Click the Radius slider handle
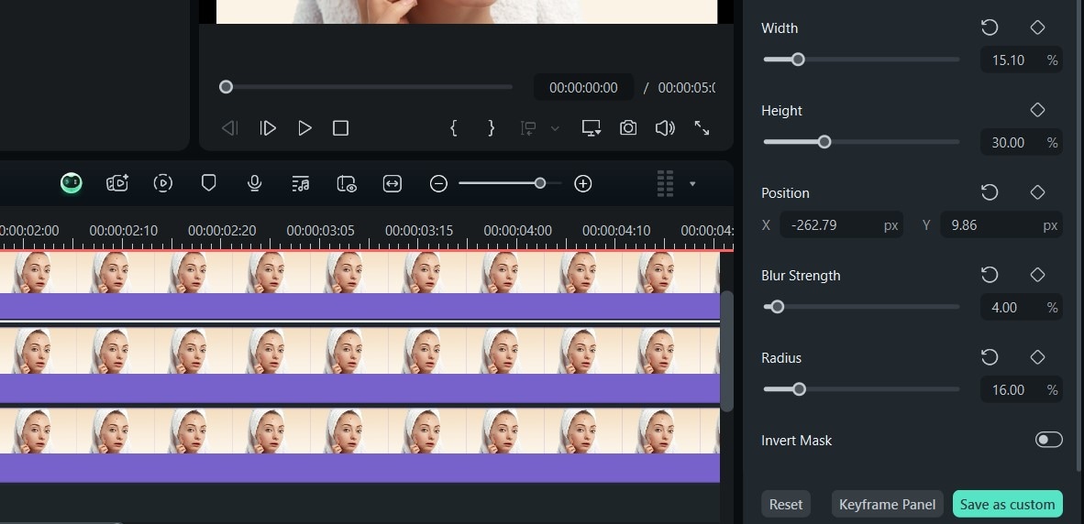This screenshot has height=524, width=1084. [799, 389]
